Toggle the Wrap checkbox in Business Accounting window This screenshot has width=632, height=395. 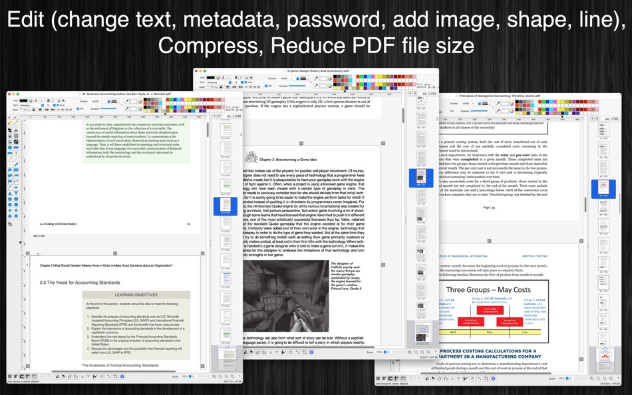point(58,105)
